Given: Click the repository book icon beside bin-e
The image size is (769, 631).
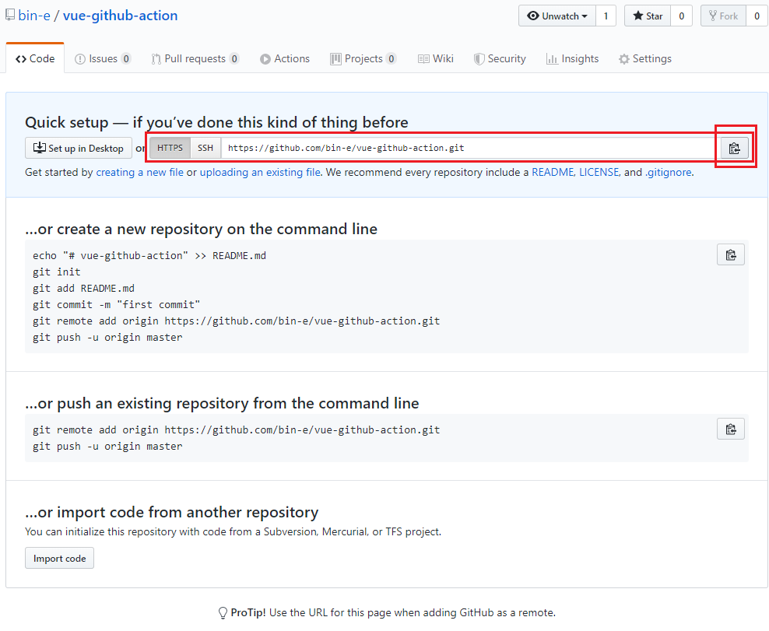Looking at the screenshot, I should click(10, 16).
